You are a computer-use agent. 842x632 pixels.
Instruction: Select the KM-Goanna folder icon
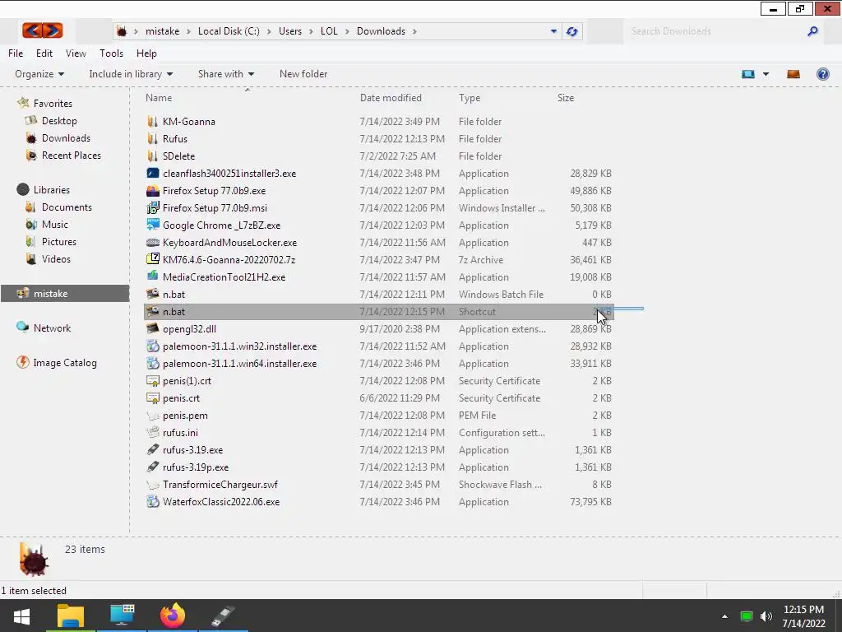tap(153, 122)
